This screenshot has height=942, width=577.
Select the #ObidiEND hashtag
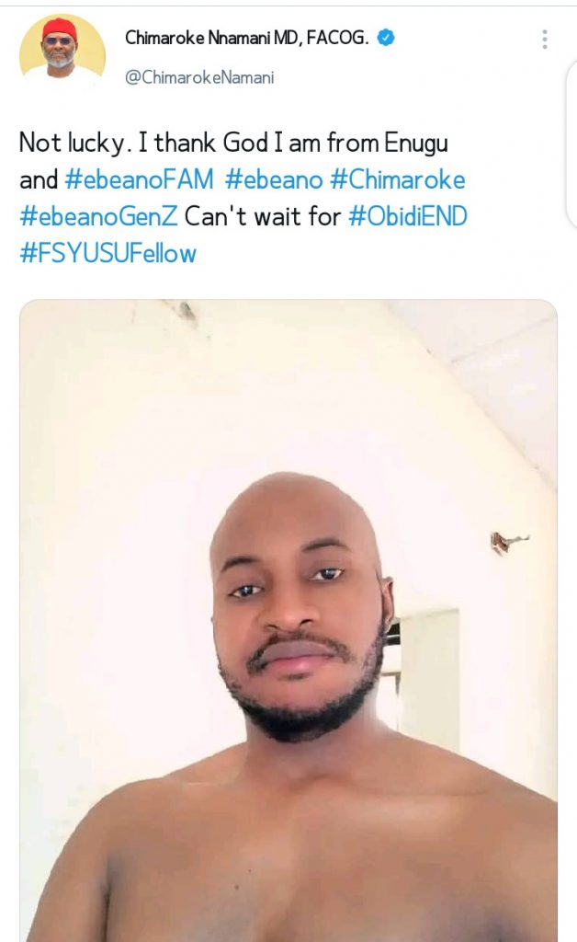[408, 215]
